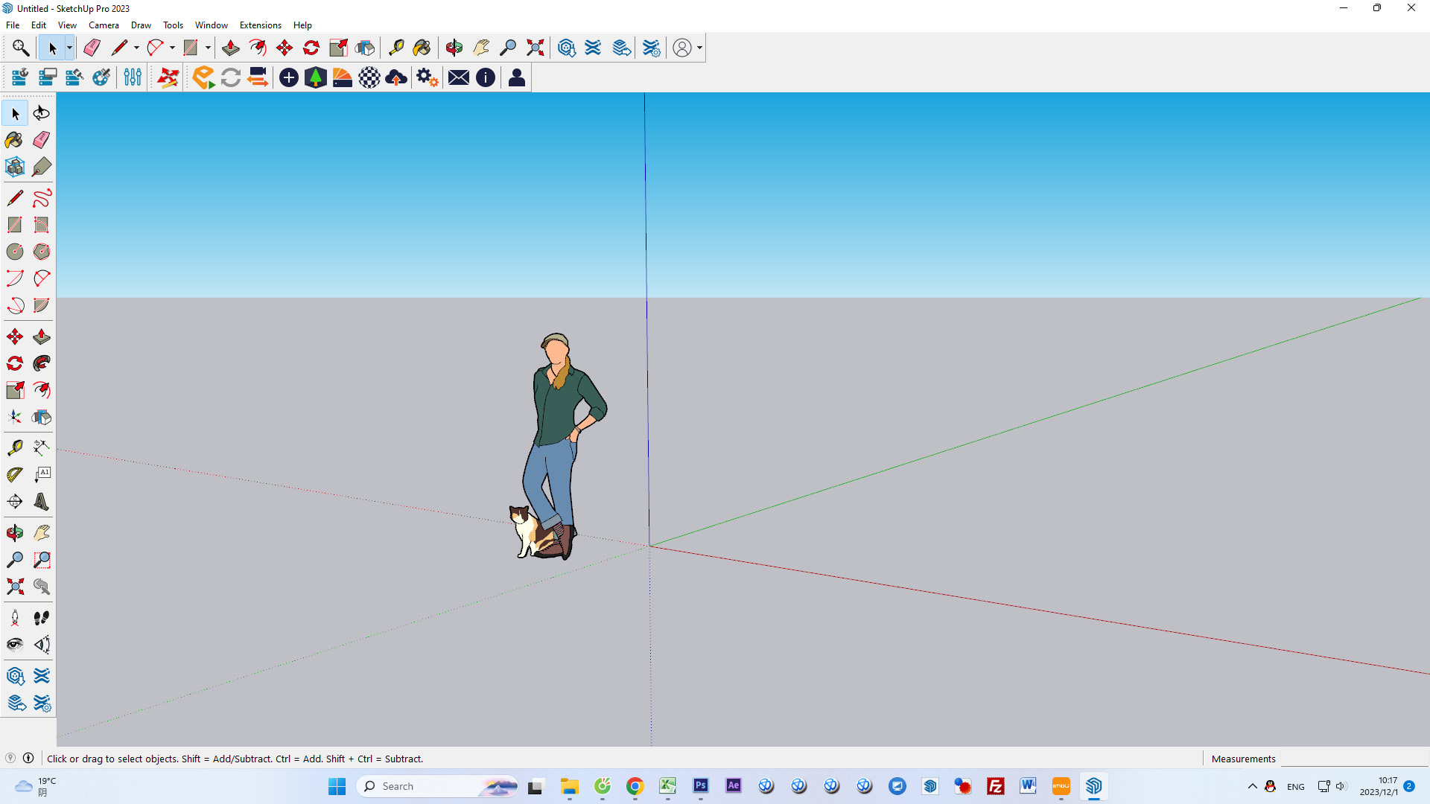This screenshot has height=804, width=1430.
Task: Select the Circle tool in left toolbar
Action: tap(15, 252)
